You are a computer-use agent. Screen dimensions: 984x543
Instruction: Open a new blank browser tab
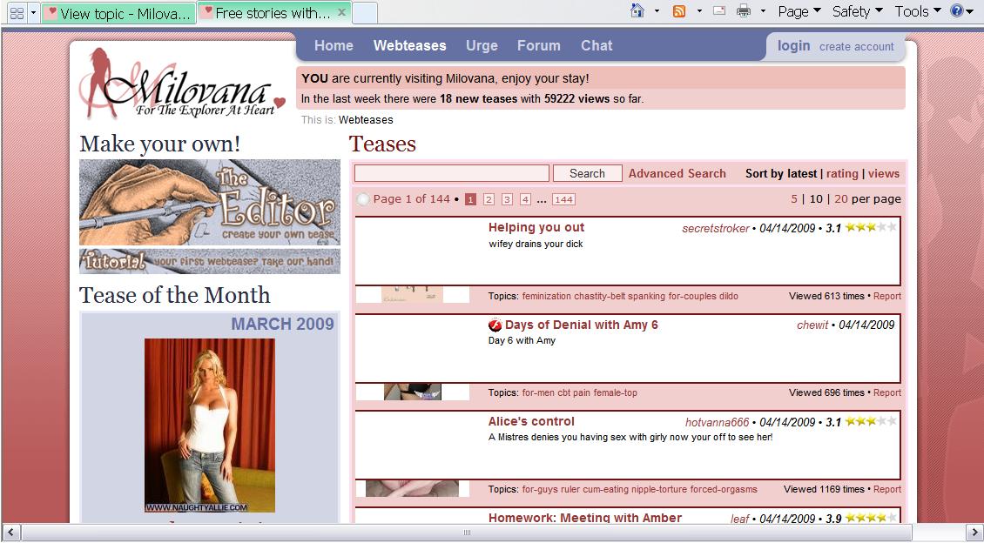pyautogui.click(x=365, y=13)
